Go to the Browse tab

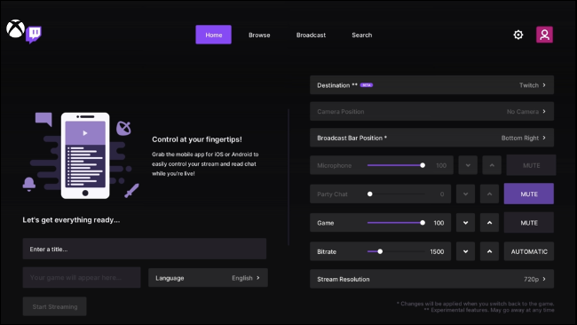click(x=259, y=35)
